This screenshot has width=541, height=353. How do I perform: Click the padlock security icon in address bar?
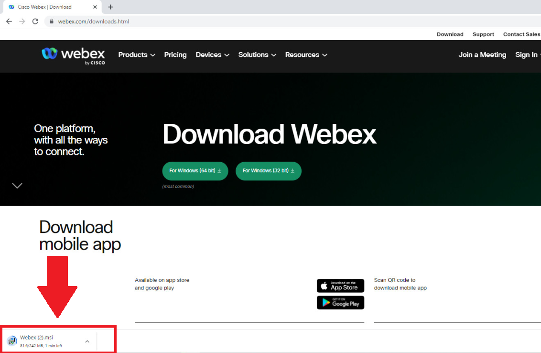click(51, 22)
